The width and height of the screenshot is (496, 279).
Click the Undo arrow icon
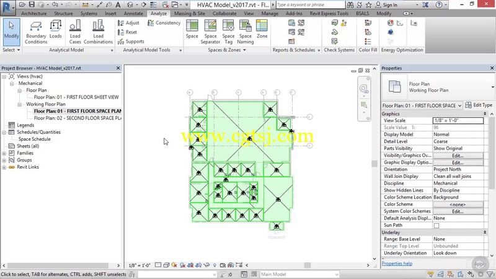click(55, 4)
